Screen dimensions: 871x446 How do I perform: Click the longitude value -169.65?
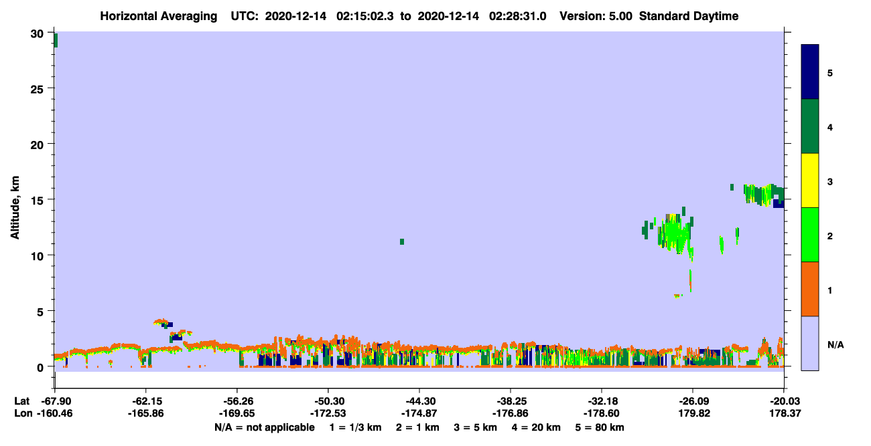point(237,414)
